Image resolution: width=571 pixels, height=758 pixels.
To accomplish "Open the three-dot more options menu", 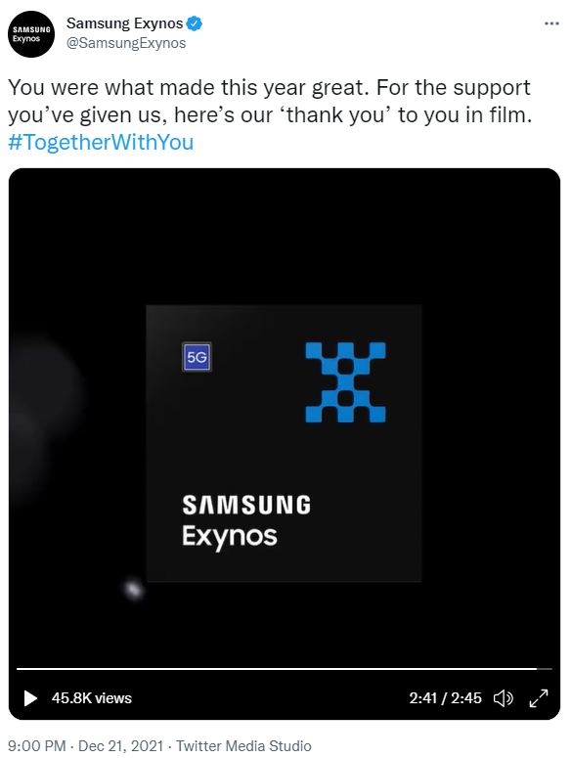I will 551,23.
